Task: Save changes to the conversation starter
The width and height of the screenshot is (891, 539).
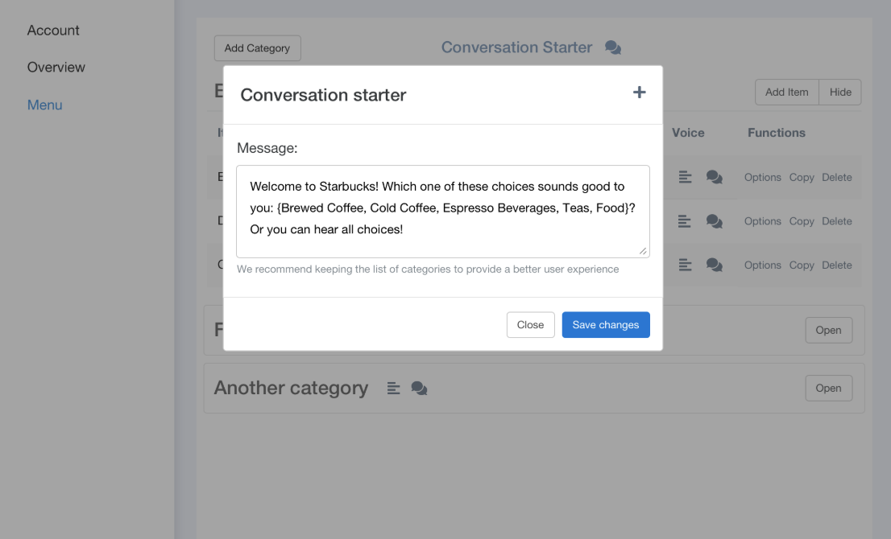Action: pyautogui.click(x=606, y=324)
